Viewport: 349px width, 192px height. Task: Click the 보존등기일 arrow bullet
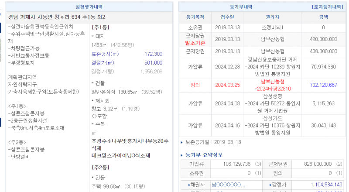[182, 142]
